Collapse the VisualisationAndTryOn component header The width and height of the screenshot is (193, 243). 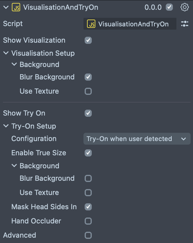(x=6, y=7)
